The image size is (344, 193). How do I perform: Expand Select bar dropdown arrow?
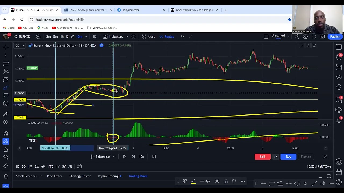pos(114,157)
